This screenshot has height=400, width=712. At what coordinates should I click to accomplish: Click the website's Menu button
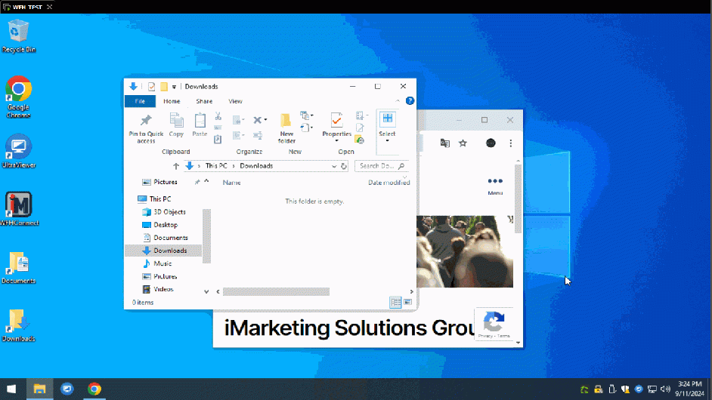(x=495, y=186)
